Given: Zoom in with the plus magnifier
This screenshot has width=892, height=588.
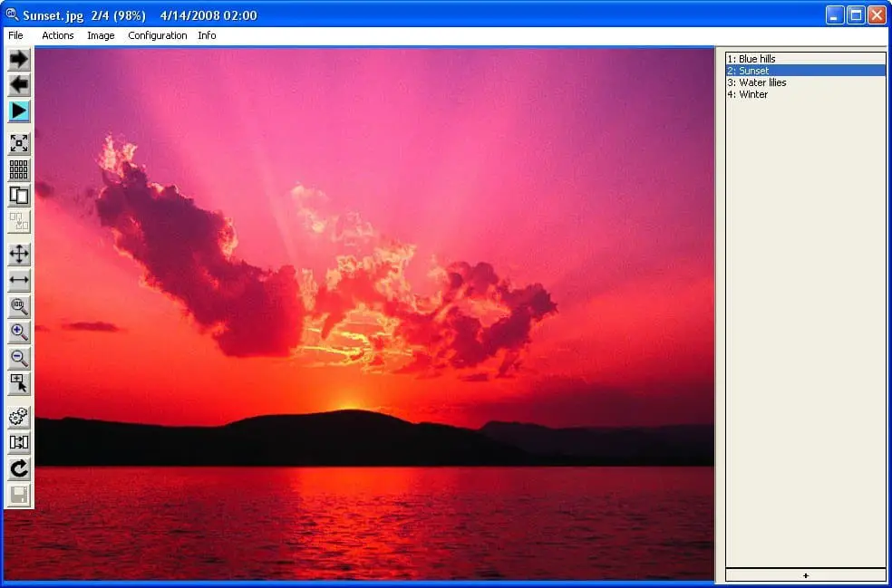Looking at the screenshot, I should pos(19,333).
